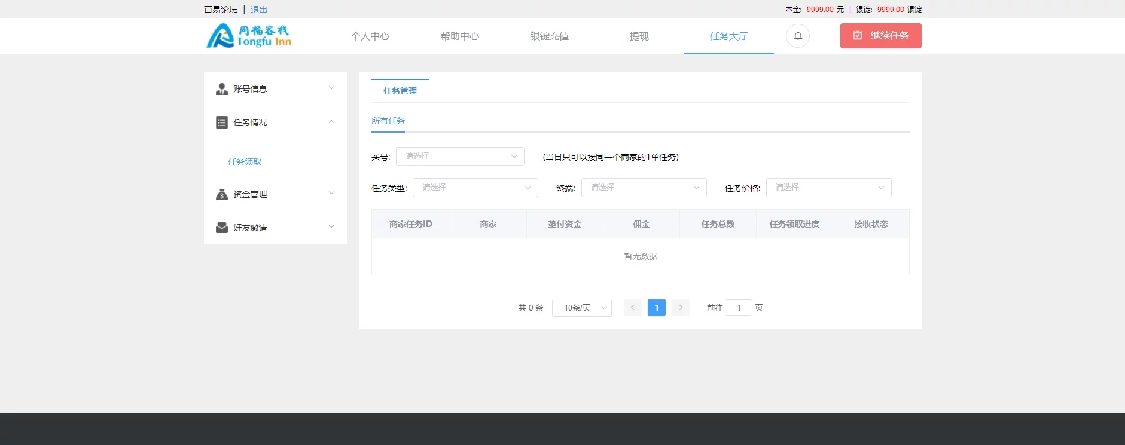Go to the next page arrow
Viewport: 1125px width, 445px height.
(x=680, y=308)
